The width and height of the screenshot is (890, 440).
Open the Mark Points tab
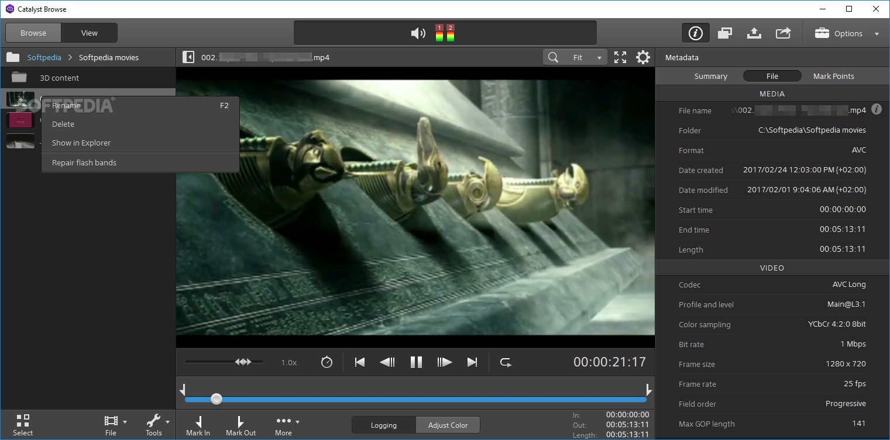click(x=833, y=76)
